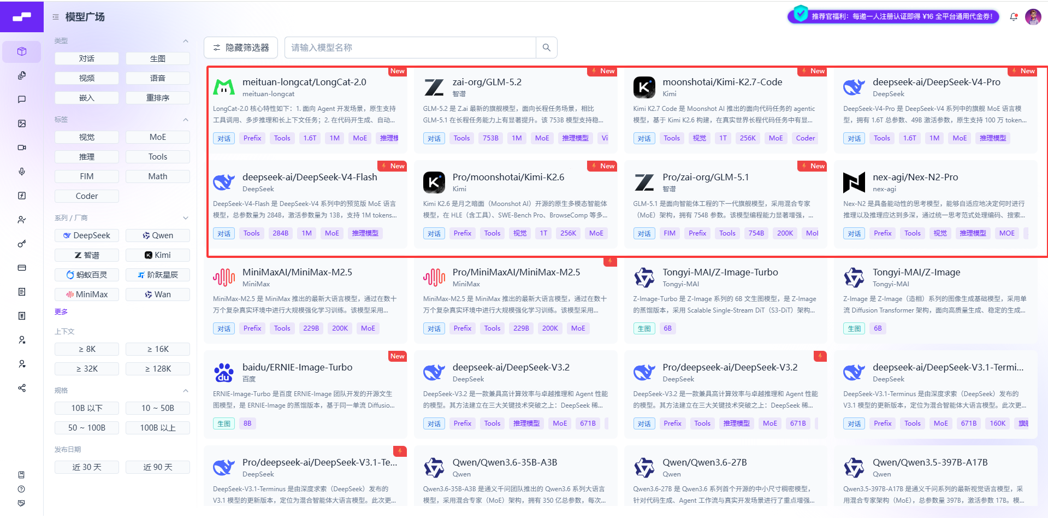Screen dimensions: 1048x518
Task: Focus the 请输入模型名称 search field
Action: [410, 48]
